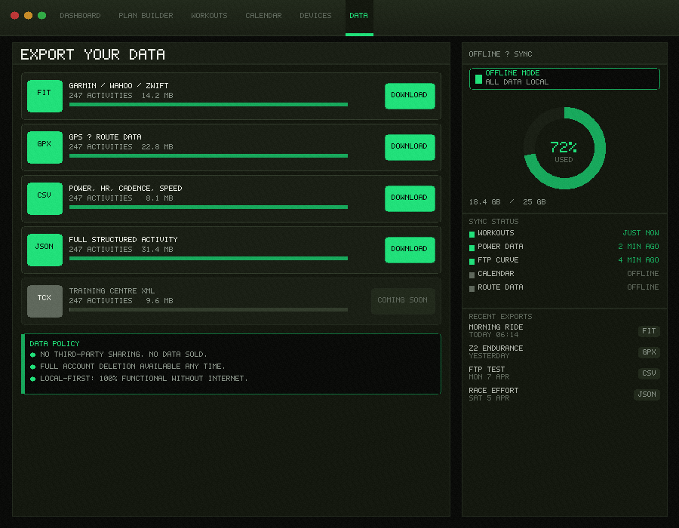This screenshot has height=528, width=679.
Task: Open the Devices tab
Action: pyautogui.click(x=315, y=16)
